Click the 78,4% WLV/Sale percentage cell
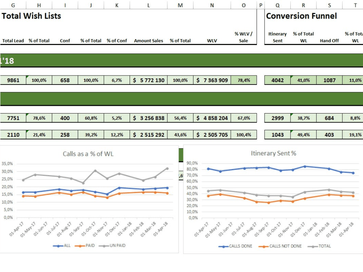Image resolution: width=363 pixels, height=272 pixels. coord(244,80)
